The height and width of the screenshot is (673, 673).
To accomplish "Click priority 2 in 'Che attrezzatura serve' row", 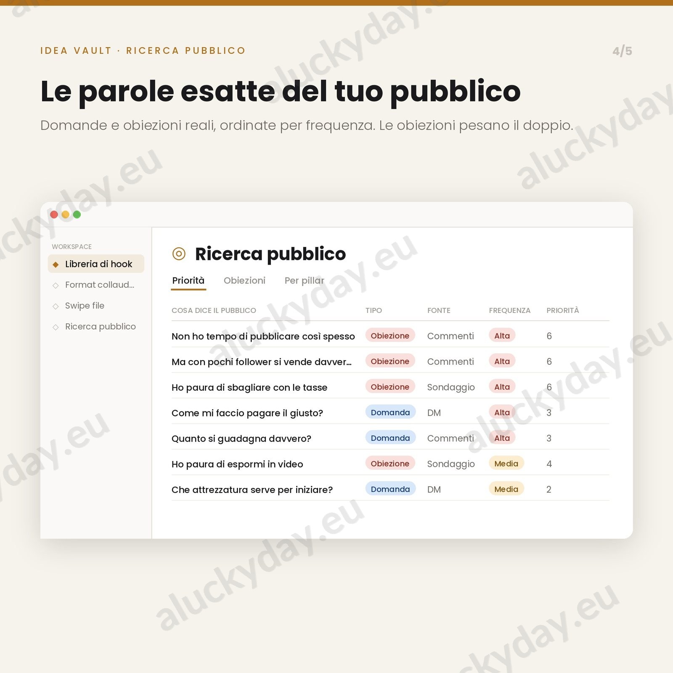I will point(549,489).
